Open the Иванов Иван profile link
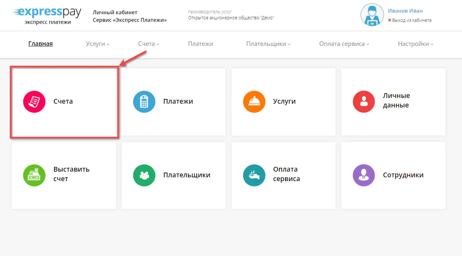This screenshot has width=462, height=256. 405,10
